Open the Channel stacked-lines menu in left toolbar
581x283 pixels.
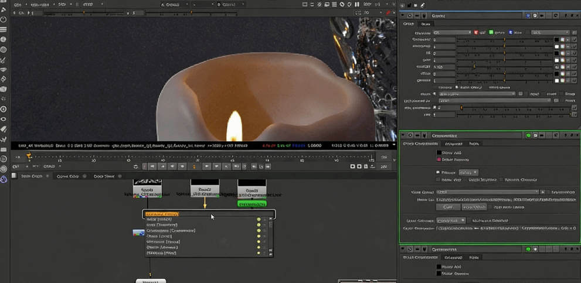[4, 29]
